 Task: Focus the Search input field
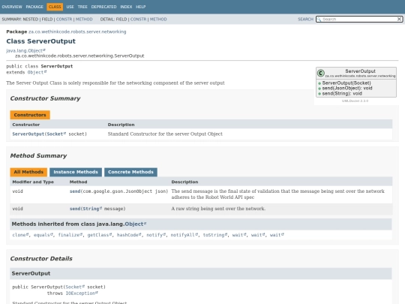point(359,19)
